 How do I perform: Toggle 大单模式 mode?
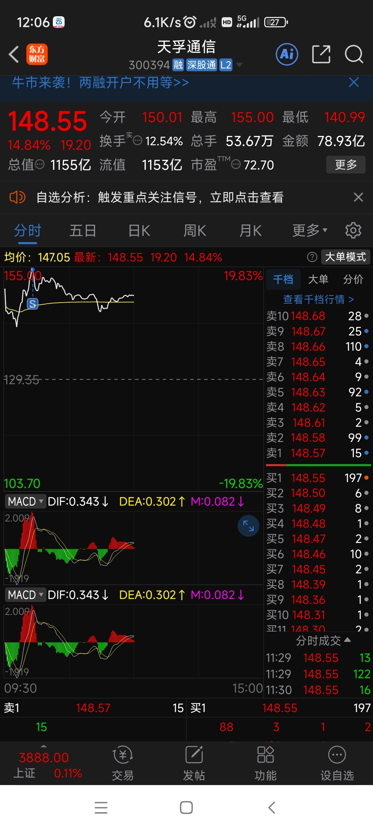[345, 257]
